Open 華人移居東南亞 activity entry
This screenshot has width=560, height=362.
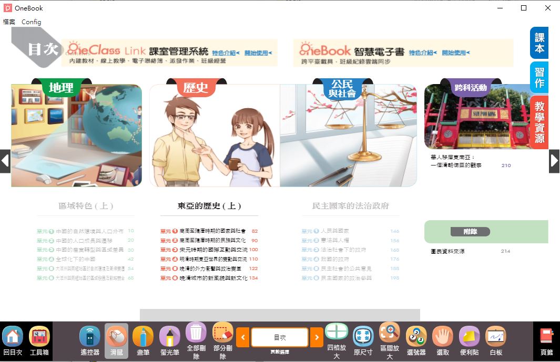click(471, 161)
